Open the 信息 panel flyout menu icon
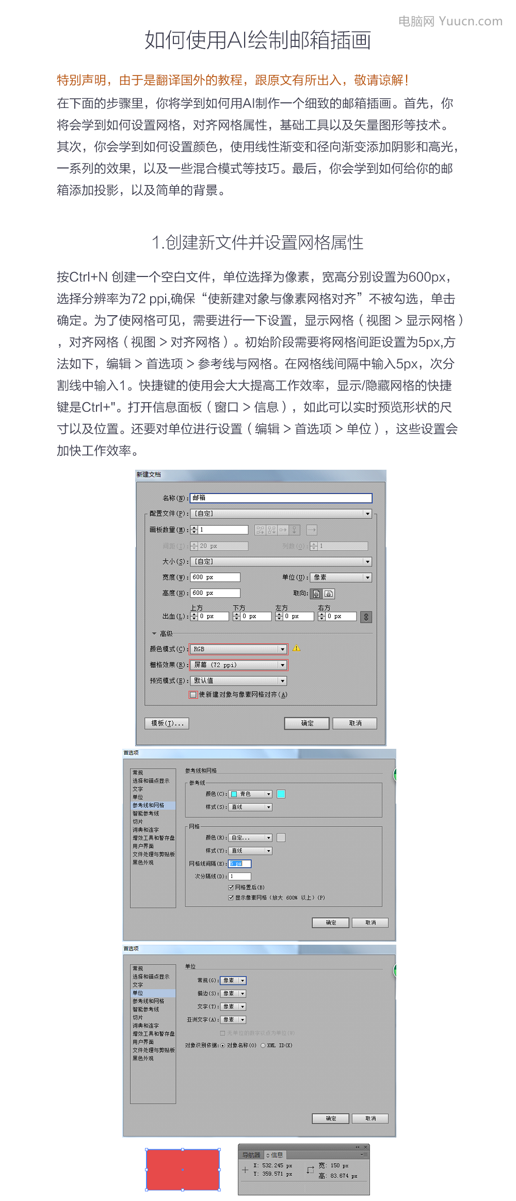This screenshot has width=516, height=1201. (x=364, y=1154)
